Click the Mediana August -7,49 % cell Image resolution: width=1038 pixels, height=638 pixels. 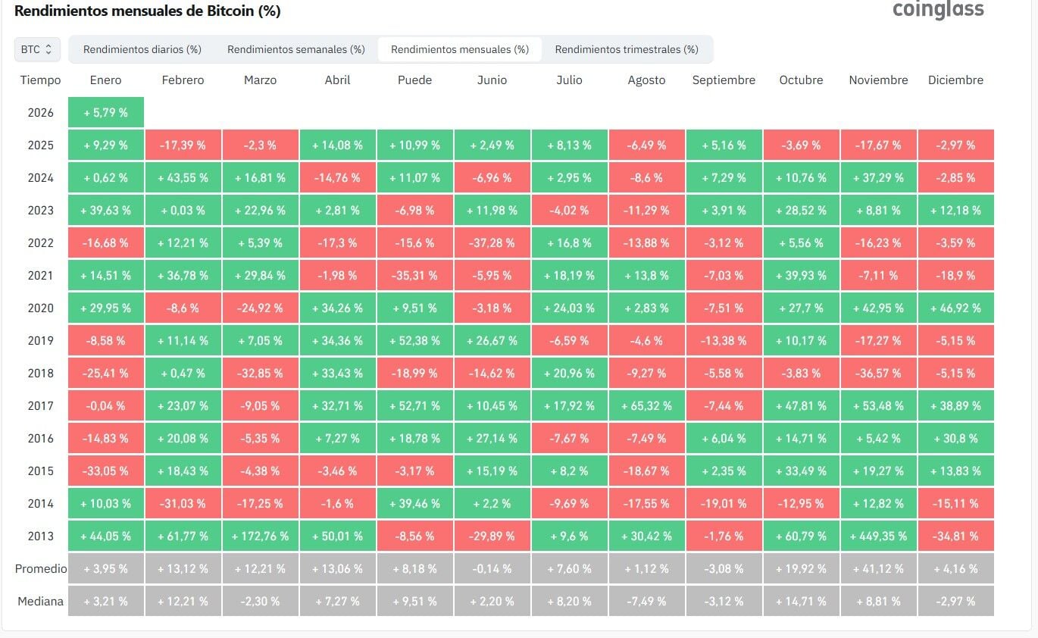coord(646,601)
